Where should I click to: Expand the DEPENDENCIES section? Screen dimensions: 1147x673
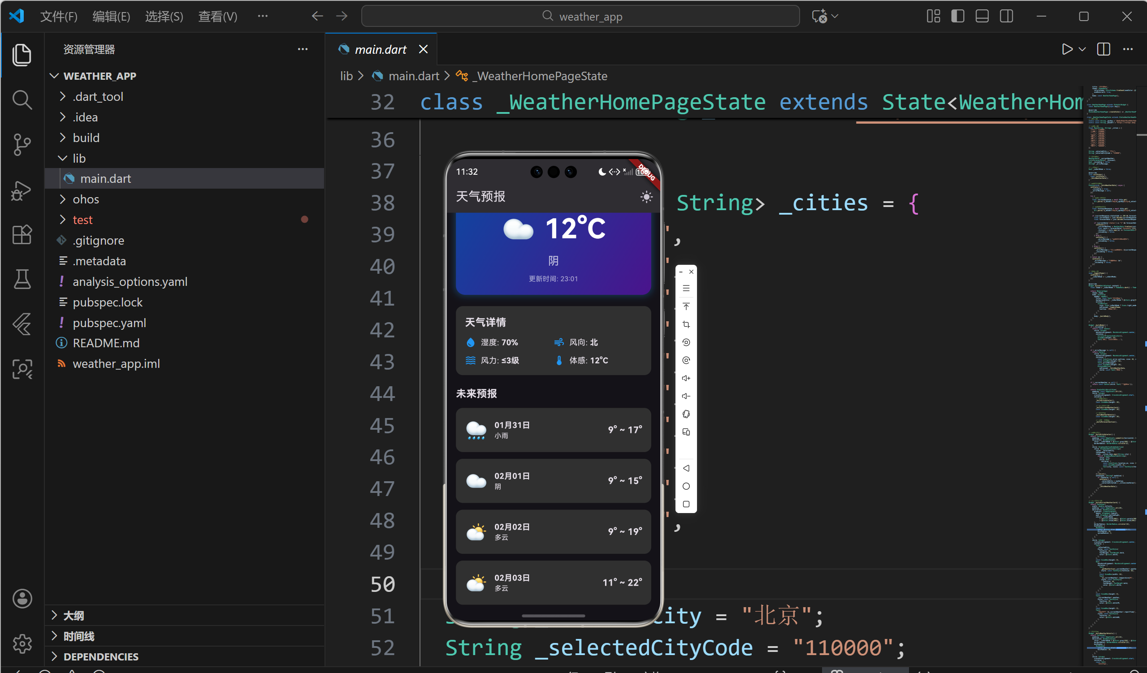pos(100,656)
